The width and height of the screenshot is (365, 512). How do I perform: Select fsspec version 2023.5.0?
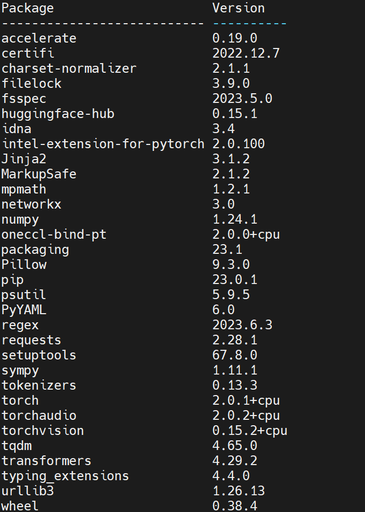(242, 99)
